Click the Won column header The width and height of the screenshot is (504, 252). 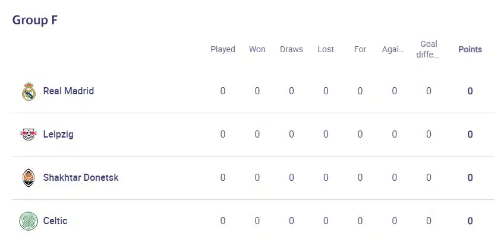[257, 50]
